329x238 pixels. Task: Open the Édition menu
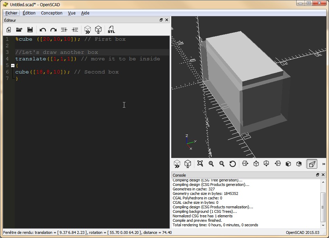pos(29,13)
